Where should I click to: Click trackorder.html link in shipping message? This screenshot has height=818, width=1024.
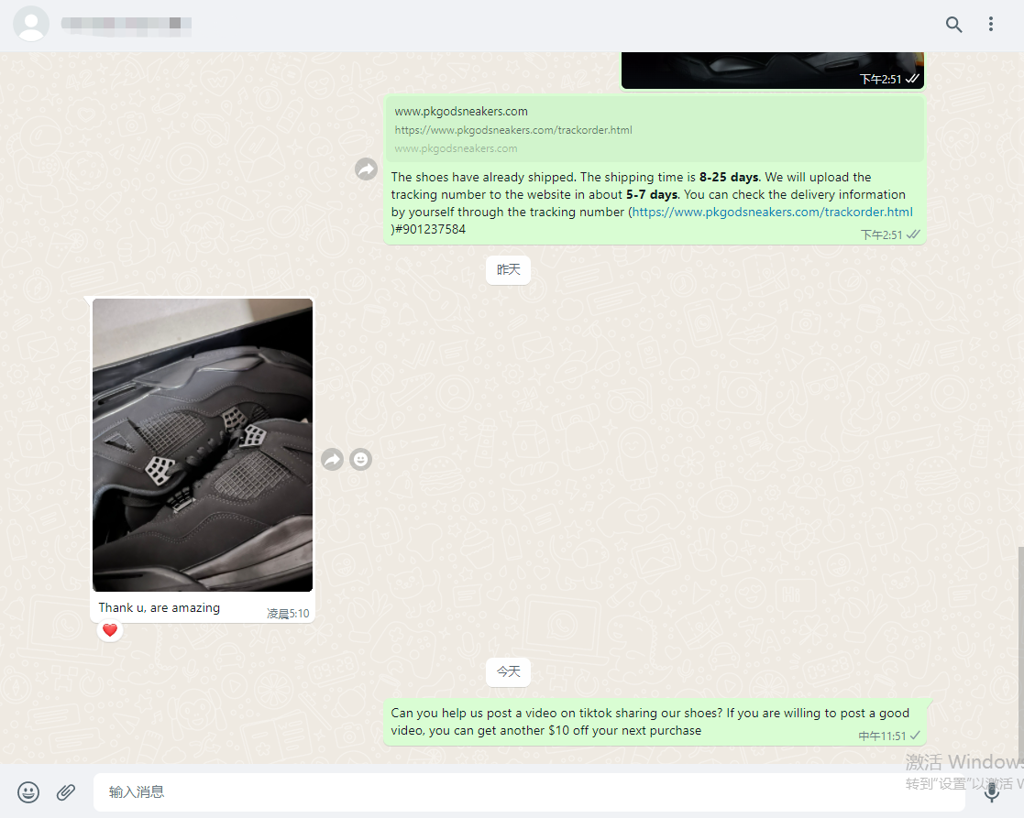point(772,212)
